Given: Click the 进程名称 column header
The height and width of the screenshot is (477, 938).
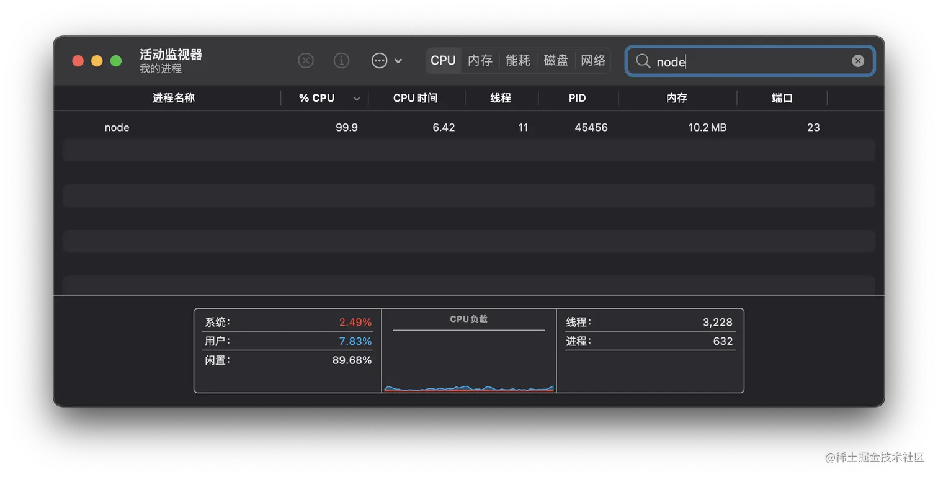Looking at the screenshot, I should pyautogui.click(x=173, y=98).
